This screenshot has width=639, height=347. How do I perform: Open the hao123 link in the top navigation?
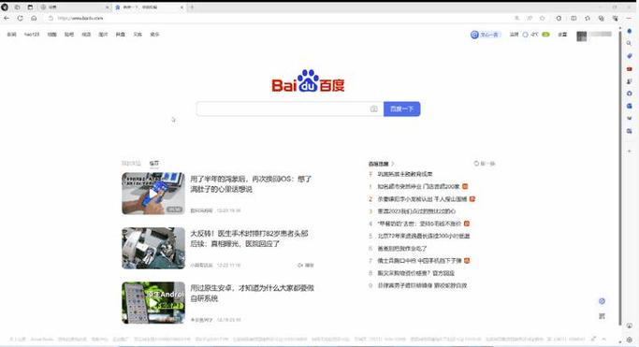tap(32, 35)
